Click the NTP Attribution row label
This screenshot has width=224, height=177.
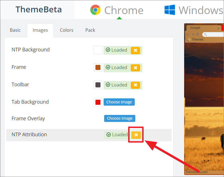click(29, 135)
